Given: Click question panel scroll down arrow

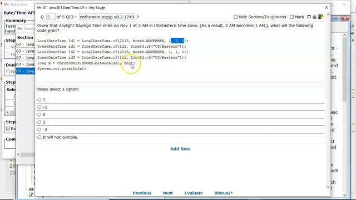Looking at the screenshot, I should tap(328, 187).
